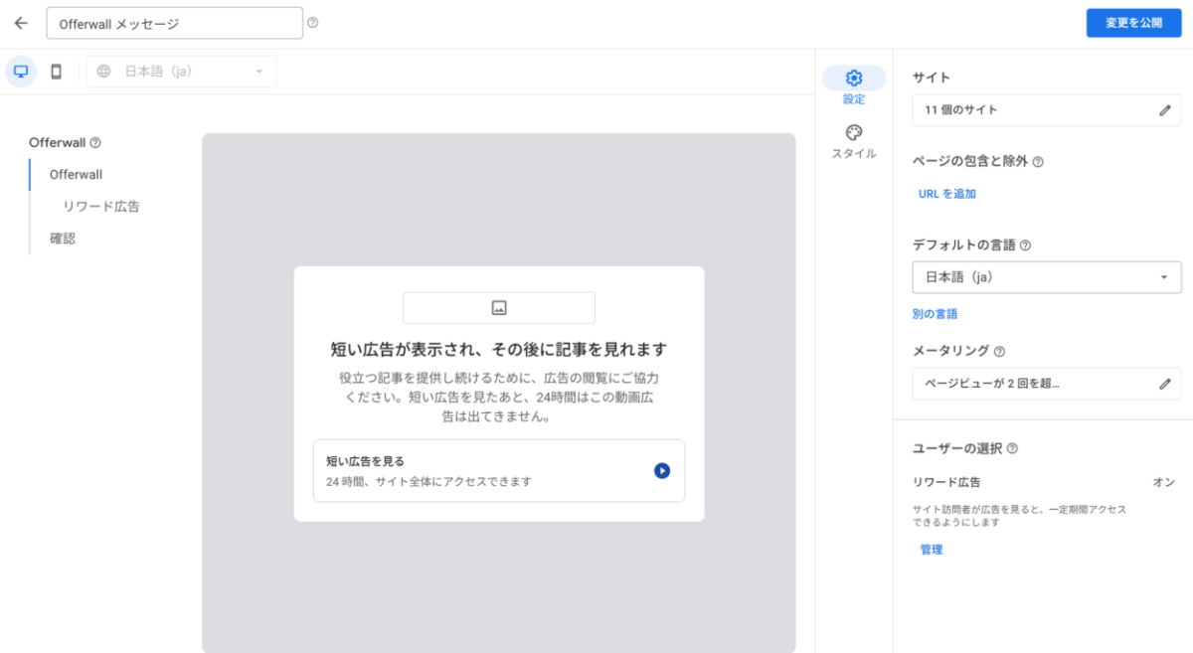Click 別の言語 link
Viewport: 1193px width, 653px height.
(x=936, y=314)
